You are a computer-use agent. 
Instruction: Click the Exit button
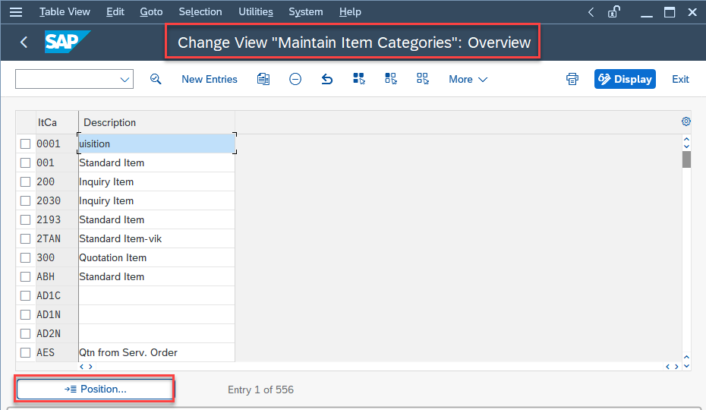[x=680, y=79]
